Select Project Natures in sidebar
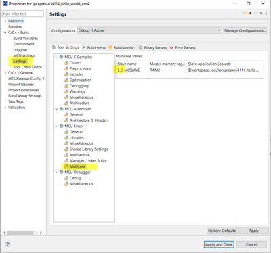271x253 pixels. 21,85
